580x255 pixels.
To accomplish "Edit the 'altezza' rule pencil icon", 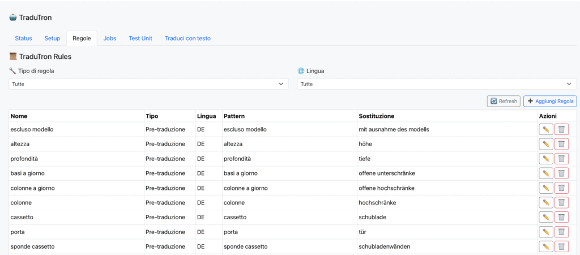I will point(545,144).
